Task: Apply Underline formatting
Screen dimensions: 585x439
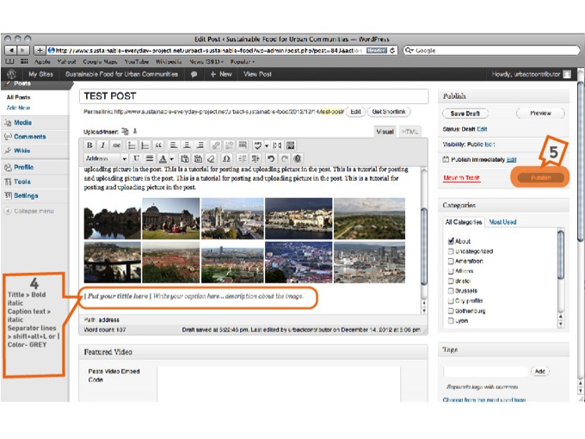Action: (x=136, y=158)
